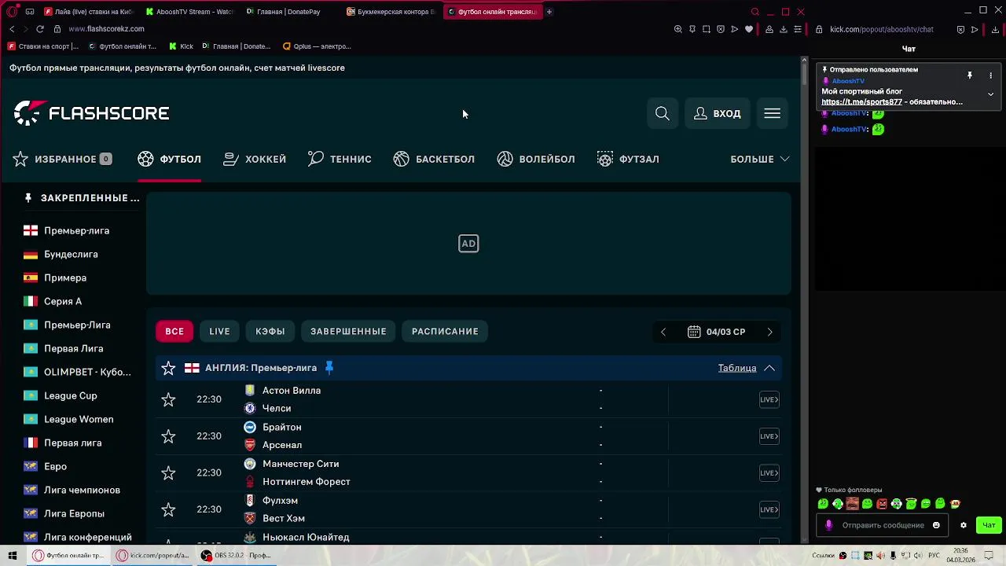Star the АНГЛИЯ Премьер-лига league
1006x566 pixels.
click(x=168, y=368)
